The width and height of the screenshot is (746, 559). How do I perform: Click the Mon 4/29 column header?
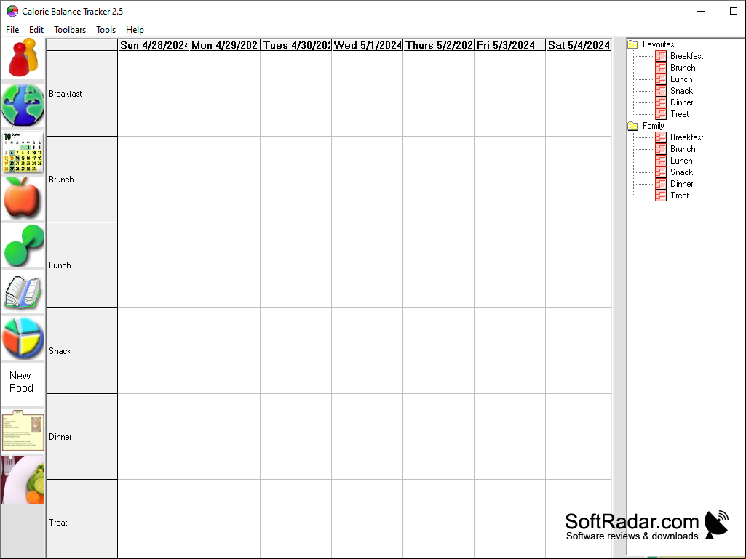pos(225,45)
